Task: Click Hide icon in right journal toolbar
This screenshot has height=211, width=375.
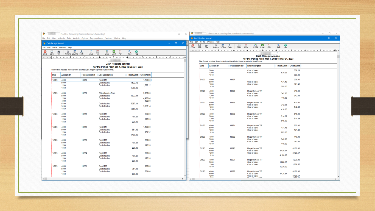Action: pyautogui.click(x=246, y=46)
